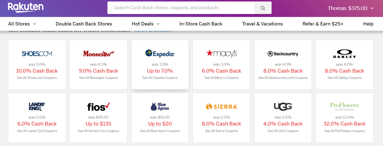This screenshot has width=383, height=146.
Task: Open In-Store Cash Back menu item
Action: pos(201,24)
